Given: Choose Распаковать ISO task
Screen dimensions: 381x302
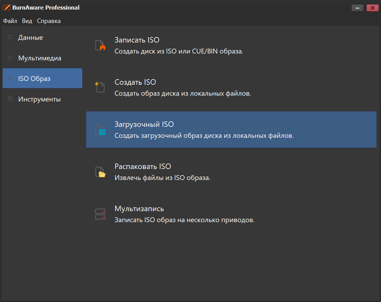Looking at the screenshot, I should 231,172.
